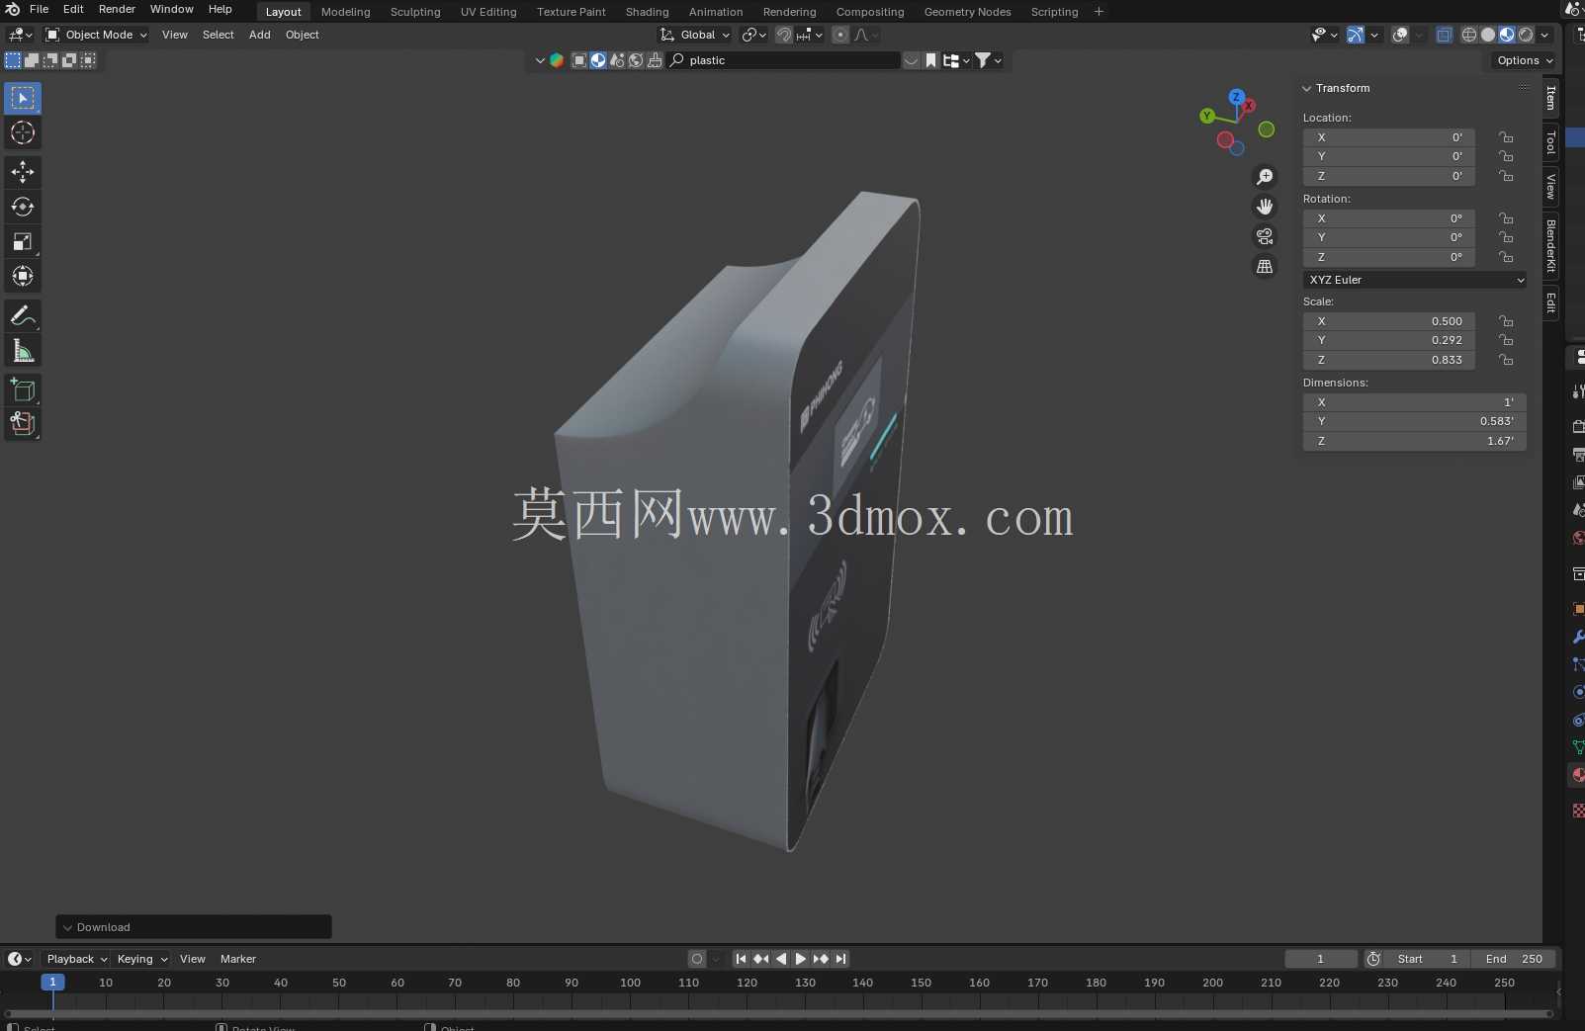The image size is (1585, 1031).
Task: Select the Add Cube tool
Action: (23, 390)
